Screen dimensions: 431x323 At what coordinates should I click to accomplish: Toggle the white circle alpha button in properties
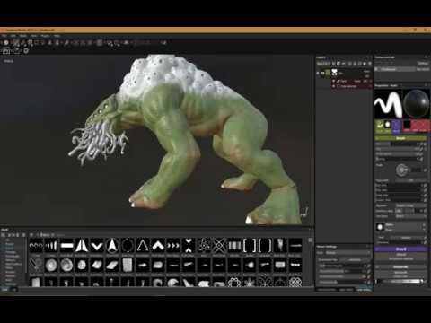(388, 125)
